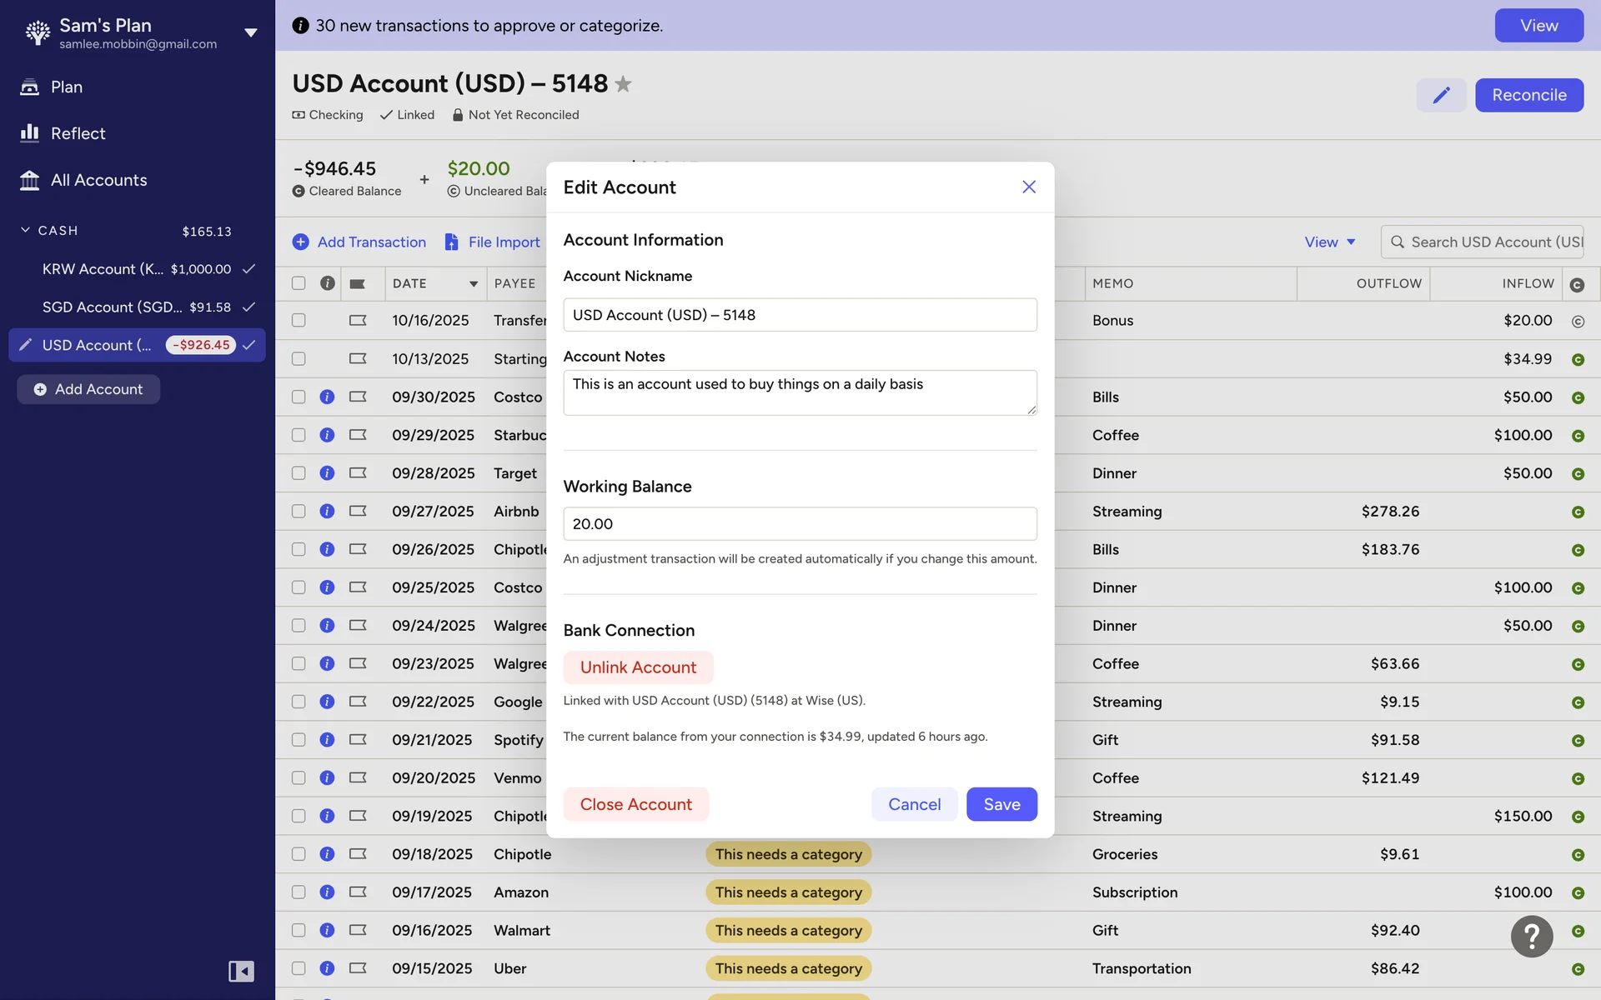Click the info icon on 09/30/2025 Costco row
Image resolution: width=1601 pixels, height=1000 pixels.
coord(327,397)
